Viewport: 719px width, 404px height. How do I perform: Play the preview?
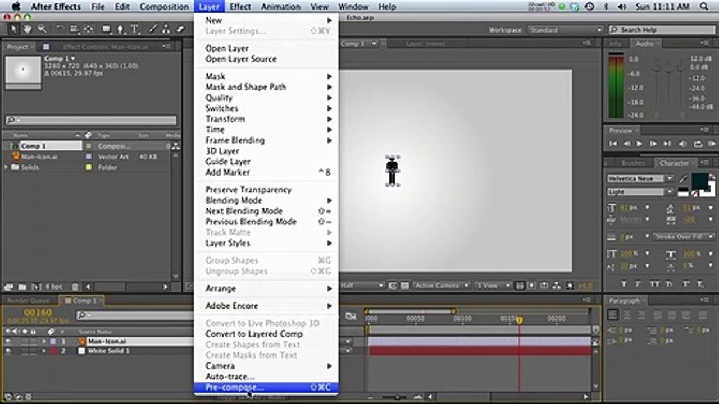(x=640, y=144)
